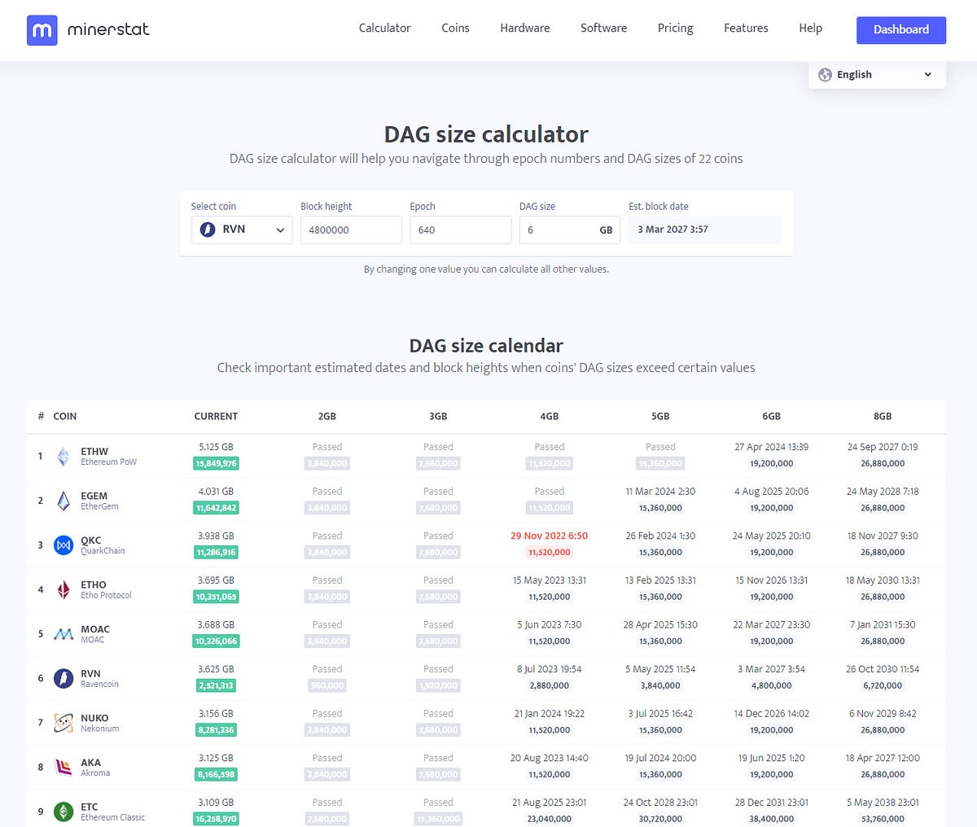This screenshot has width=977, height=827.
Task: Click RVN current size 3.625 GB
Action: pyautogui.click(x=216, y=669)
